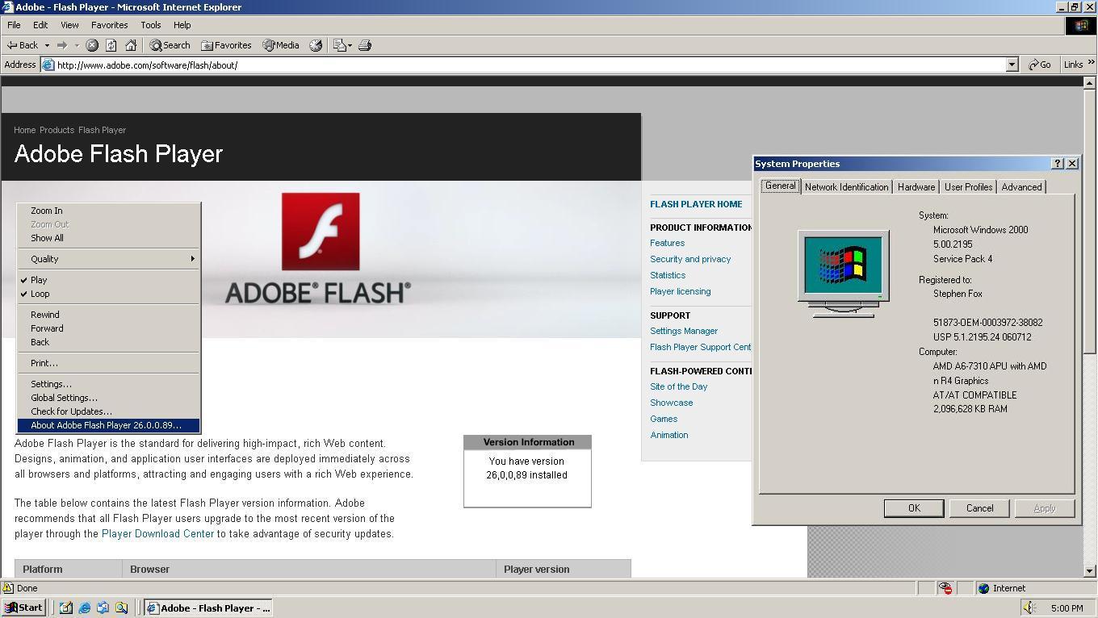Open the View menu
Screen dimensions: 1098x618
point(69,25)
